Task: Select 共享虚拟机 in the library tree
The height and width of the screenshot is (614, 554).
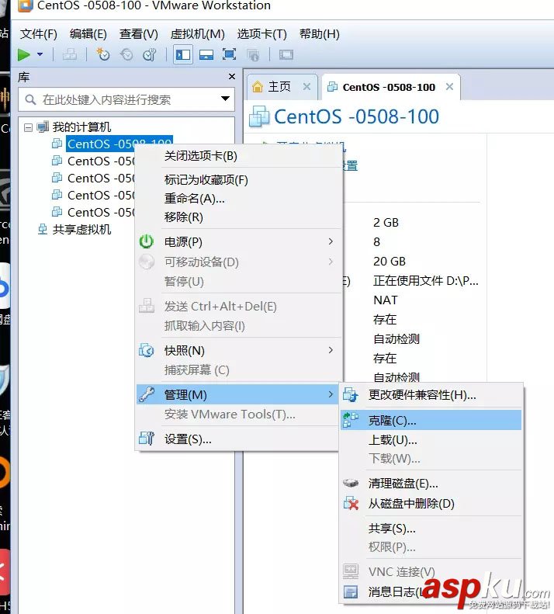Action: 81,229
